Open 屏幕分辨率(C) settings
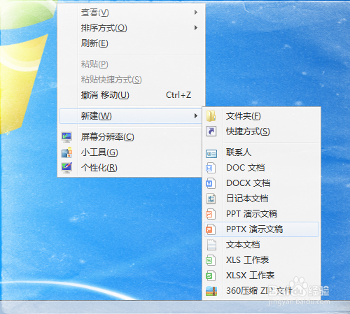The height and width of the screenshot is (314, 350). pyautogui.click(x=130, y=137)
